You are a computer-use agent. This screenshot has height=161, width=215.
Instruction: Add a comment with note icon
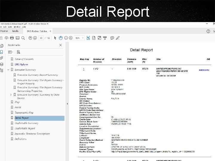click(112, 38)
